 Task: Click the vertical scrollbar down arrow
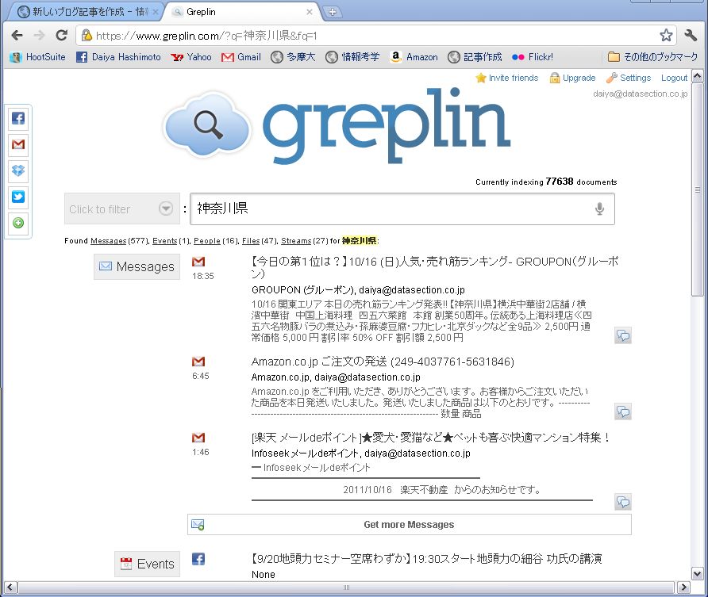pos(698,574)
